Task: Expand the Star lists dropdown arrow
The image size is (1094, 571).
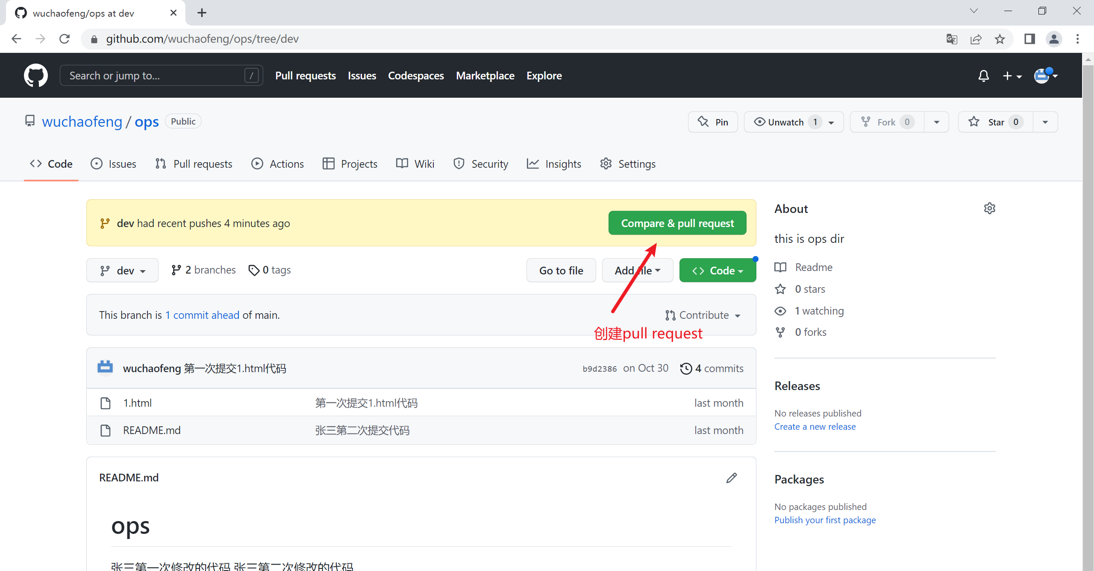Action: point(1045,122)
